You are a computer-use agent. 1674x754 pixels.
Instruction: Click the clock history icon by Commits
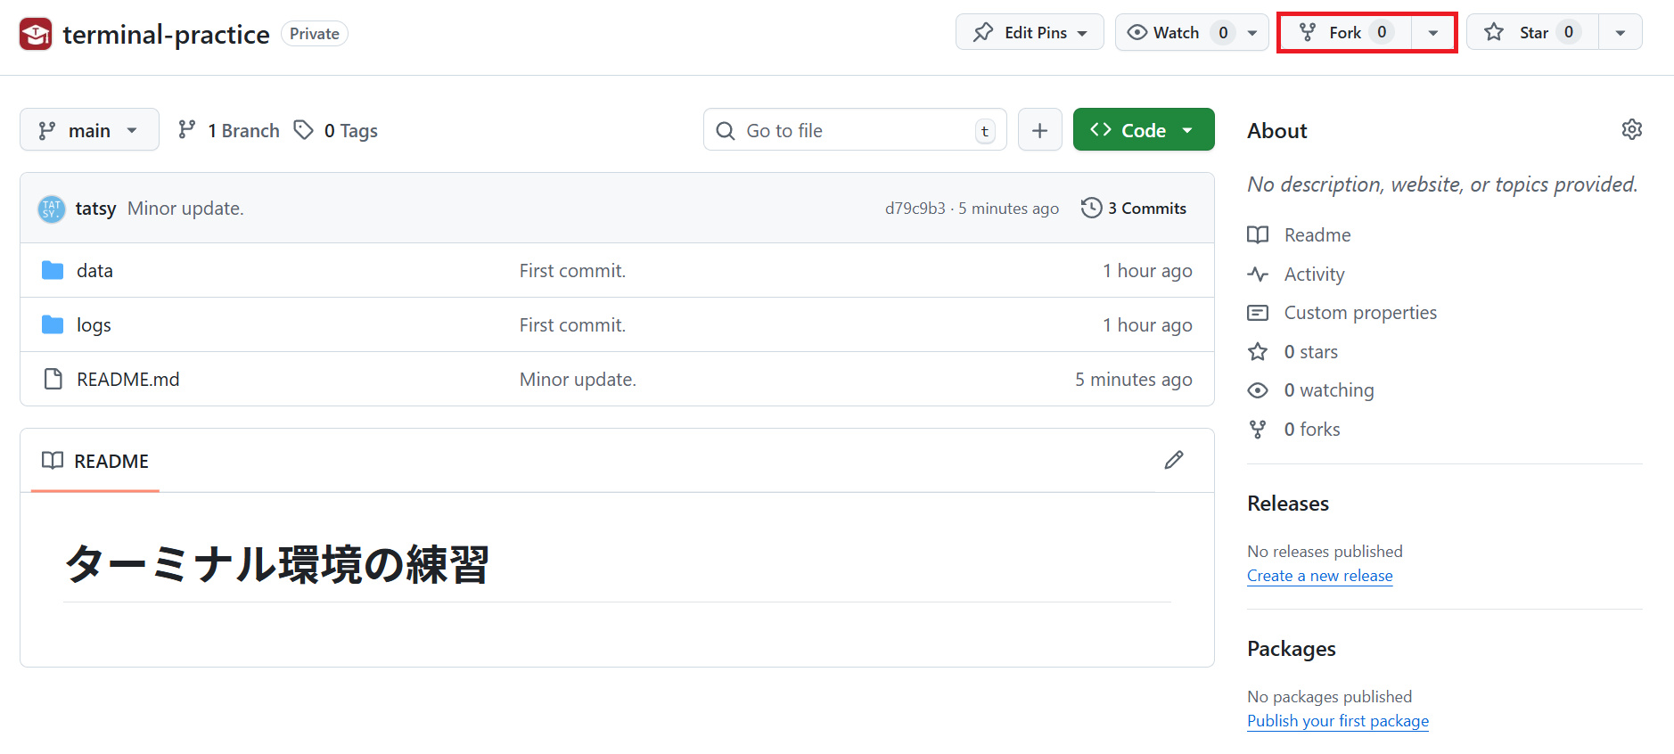(1091, 209)
